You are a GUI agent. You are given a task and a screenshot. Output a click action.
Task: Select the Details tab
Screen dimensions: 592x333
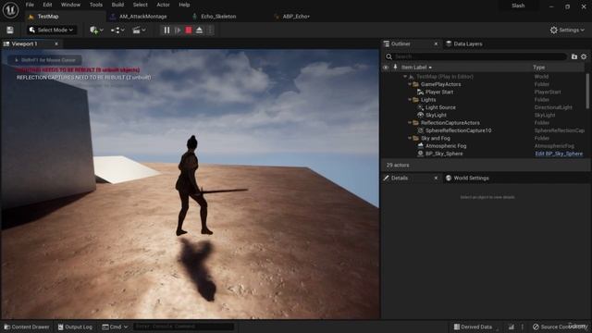(x=399, y=178)
